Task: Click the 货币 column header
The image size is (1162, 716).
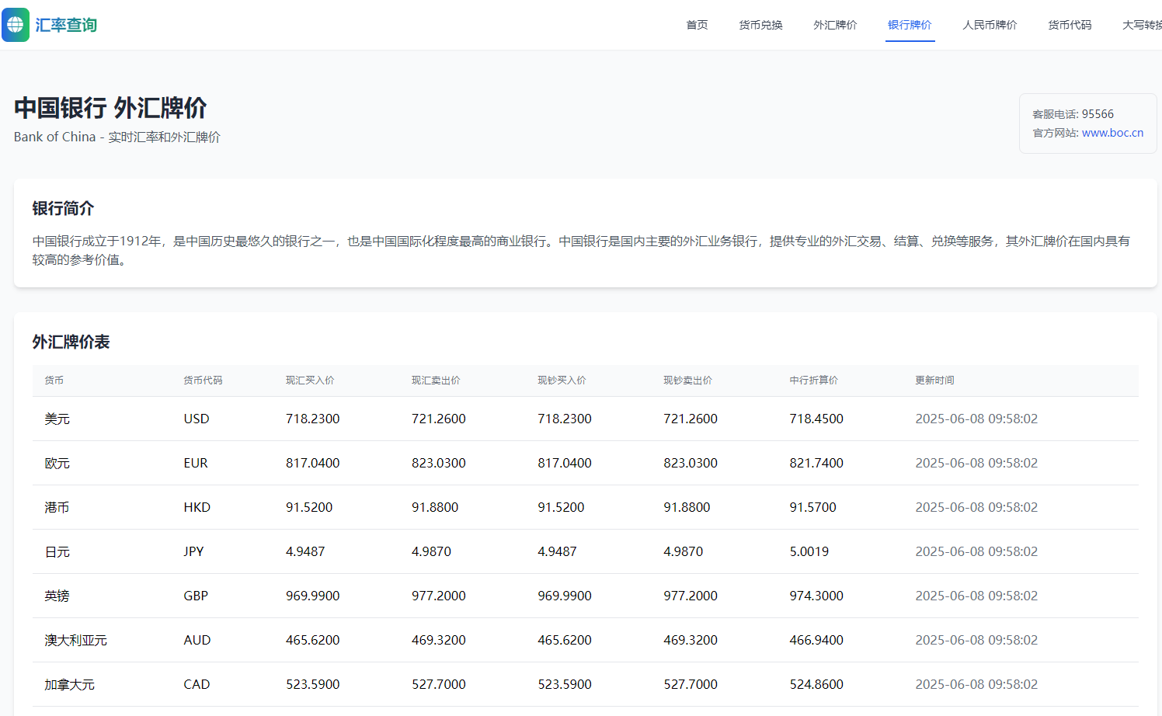Action: click(x=54, y=381)
